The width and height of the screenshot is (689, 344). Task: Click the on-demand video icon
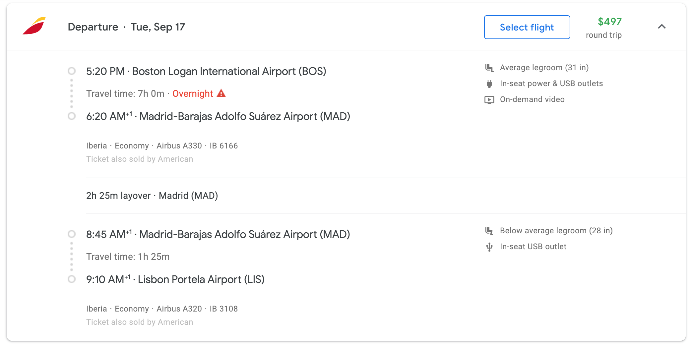489,100
